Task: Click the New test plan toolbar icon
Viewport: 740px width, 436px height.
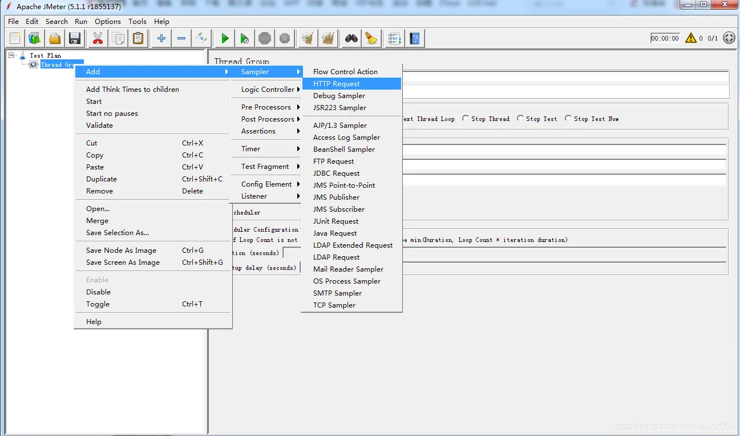Action: (15, 38)
